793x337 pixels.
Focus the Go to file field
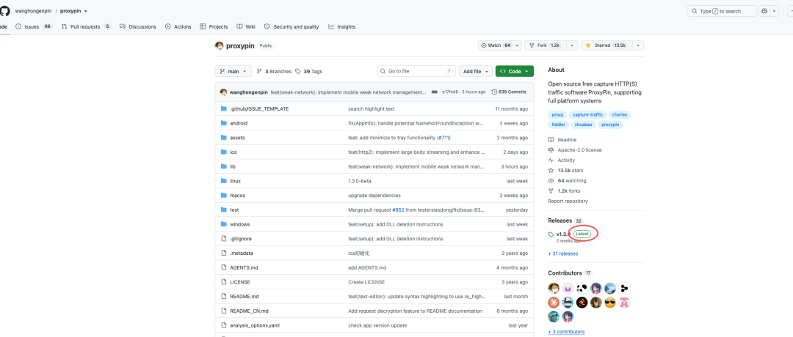pyautogui.click(x=416, y=72)
